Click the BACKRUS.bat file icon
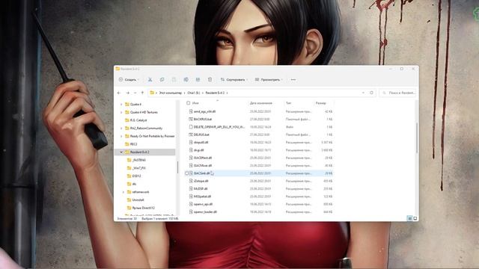 [191, 120]
